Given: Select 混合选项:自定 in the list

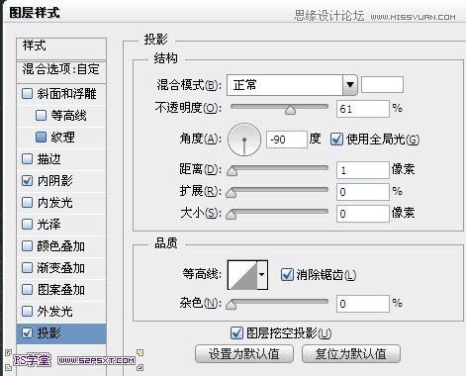Looking at the screenshot, I should click(x=61, y=71).
